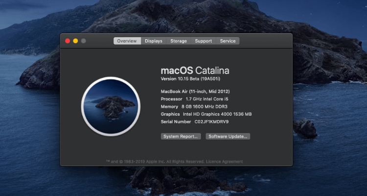The width and height of the screenshot is (367, 196).
Task: Click memory value 8 GB 1600 MHz DDR3
Action: pyautogui.click(x=205, y=107)
